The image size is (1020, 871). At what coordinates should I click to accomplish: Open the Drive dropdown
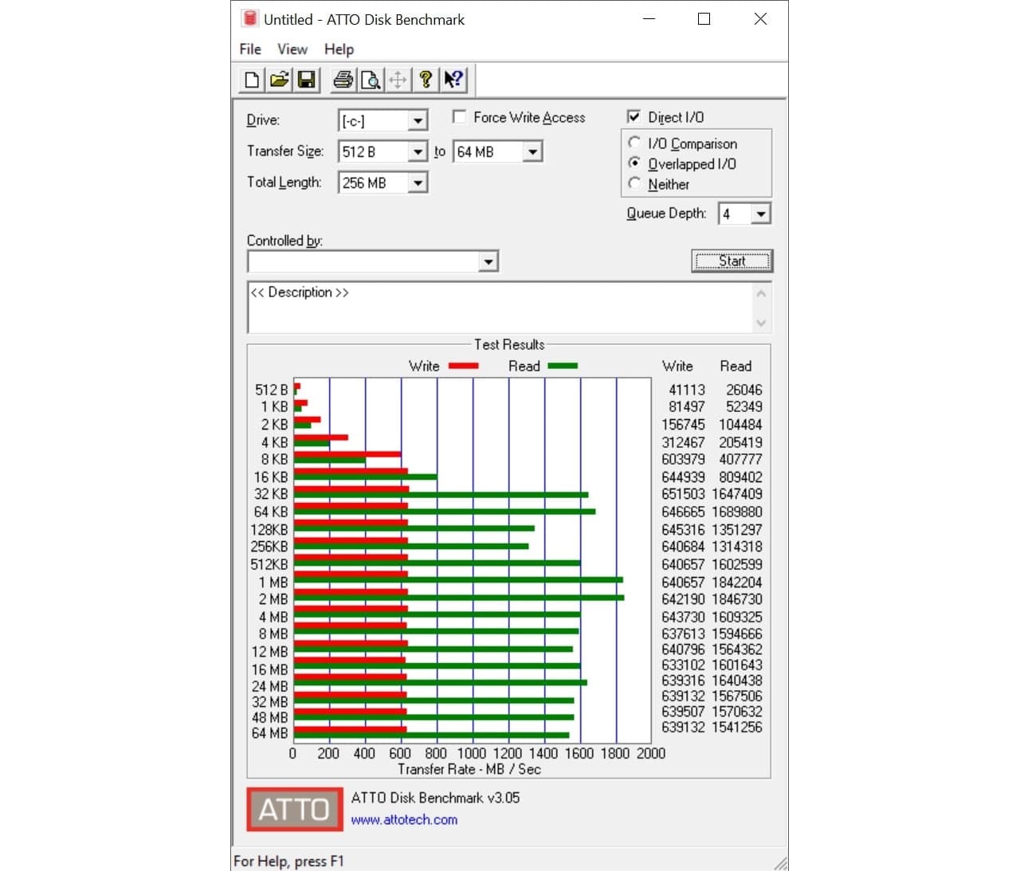coord(418,120)
